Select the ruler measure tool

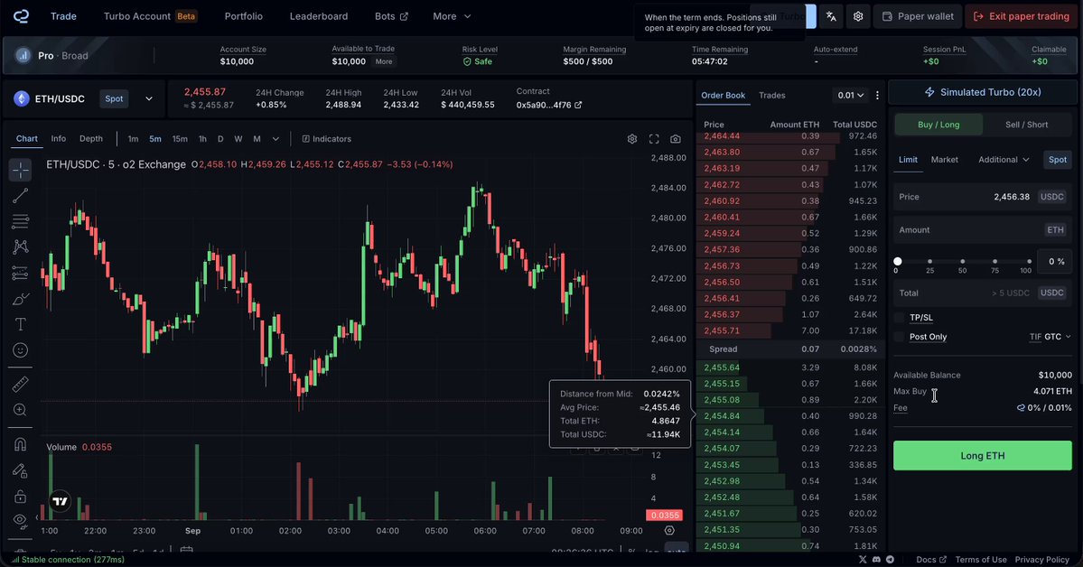[x=21, y=384]
